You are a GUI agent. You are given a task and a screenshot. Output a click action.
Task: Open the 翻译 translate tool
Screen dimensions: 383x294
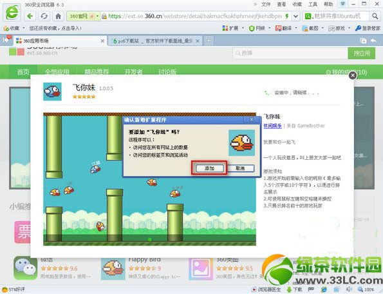tap(283, 28)
